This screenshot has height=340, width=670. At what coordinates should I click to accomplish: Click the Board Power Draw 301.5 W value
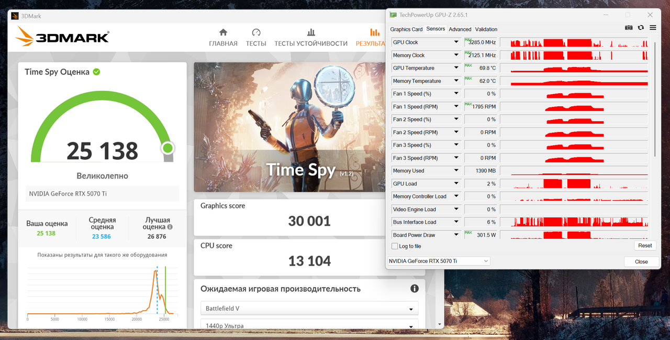click(x=481, y=235)
